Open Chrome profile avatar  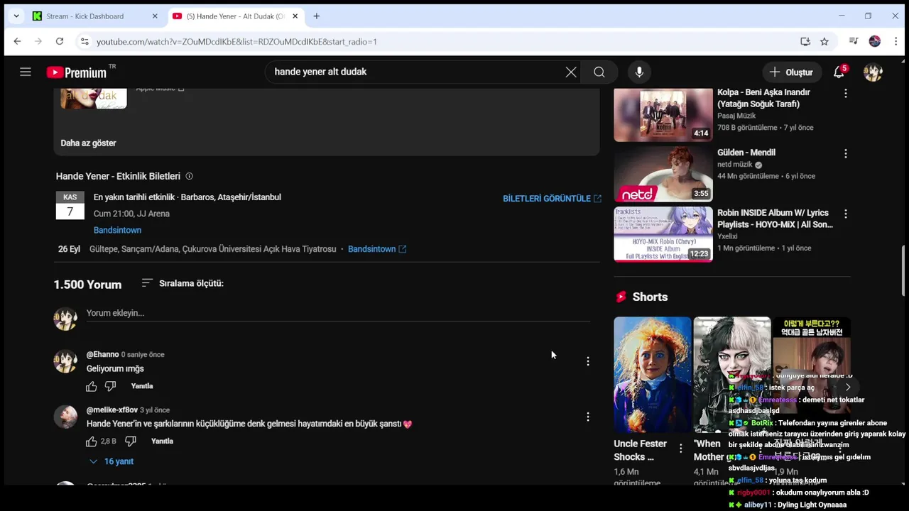pyautogui.click(x=875, y=41)
